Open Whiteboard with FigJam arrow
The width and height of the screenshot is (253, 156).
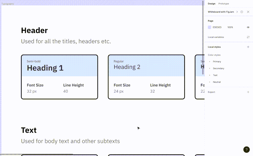click(x=237, y=12)
